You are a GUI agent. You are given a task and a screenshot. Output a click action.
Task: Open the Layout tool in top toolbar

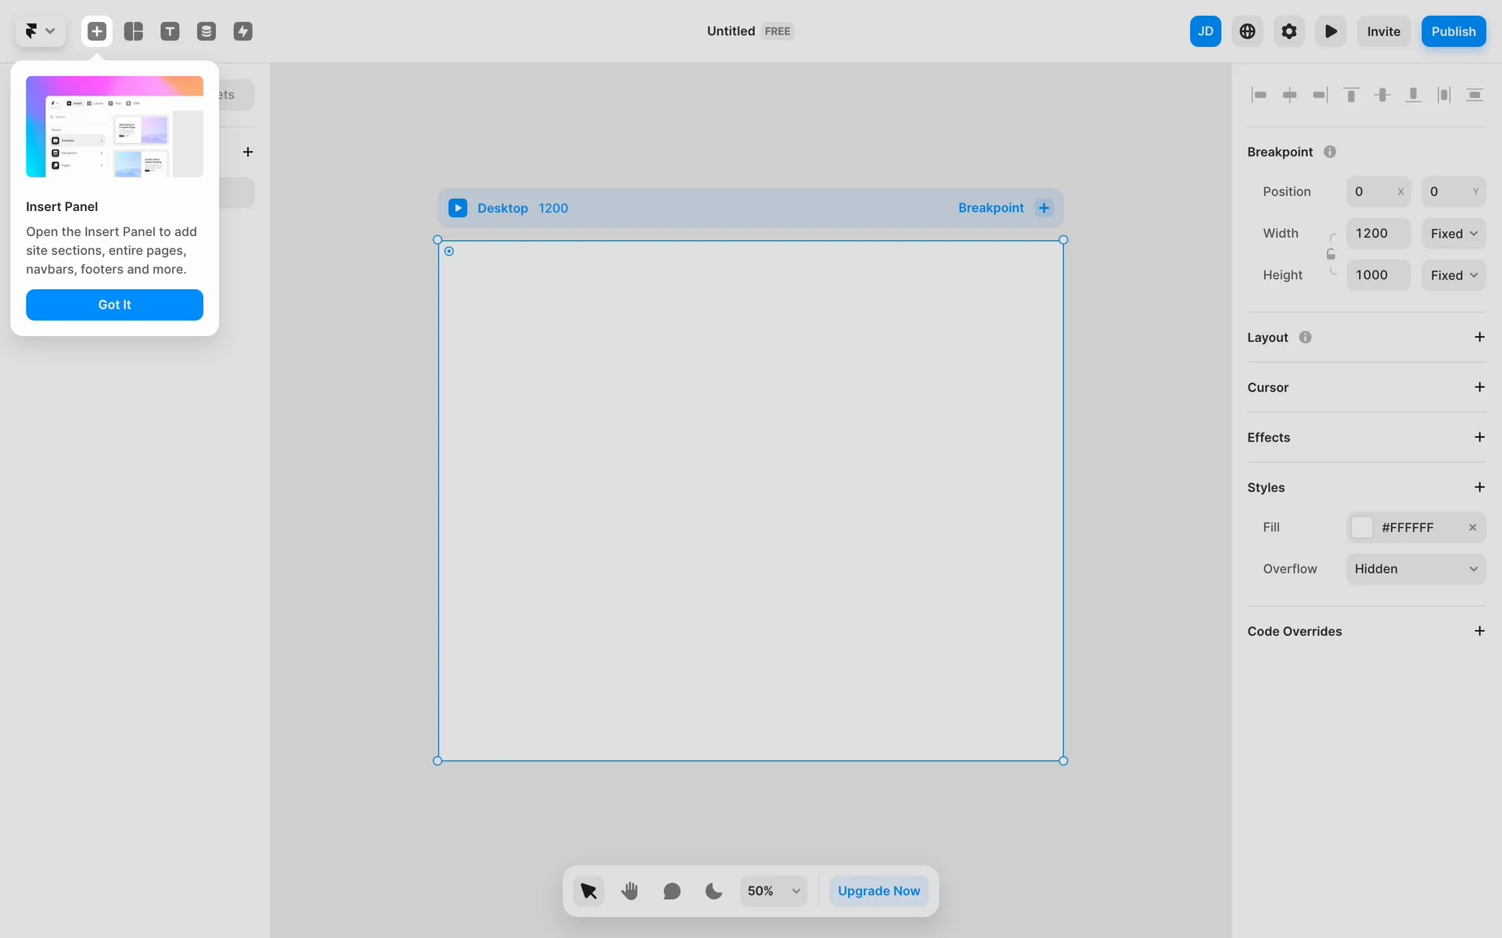pyautogui.click(x=134, y=31)
